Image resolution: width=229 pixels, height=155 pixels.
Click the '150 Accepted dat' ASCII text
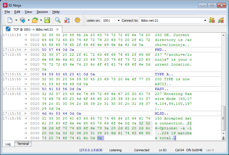(173, 118)
